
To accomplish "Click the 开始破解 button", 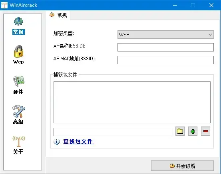I will [182, 166].
